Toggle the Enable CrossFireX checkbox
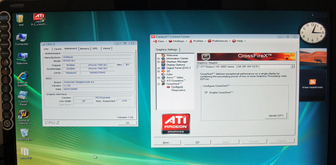Viewport: 336px width, 165px height. [x=206, y=92]
